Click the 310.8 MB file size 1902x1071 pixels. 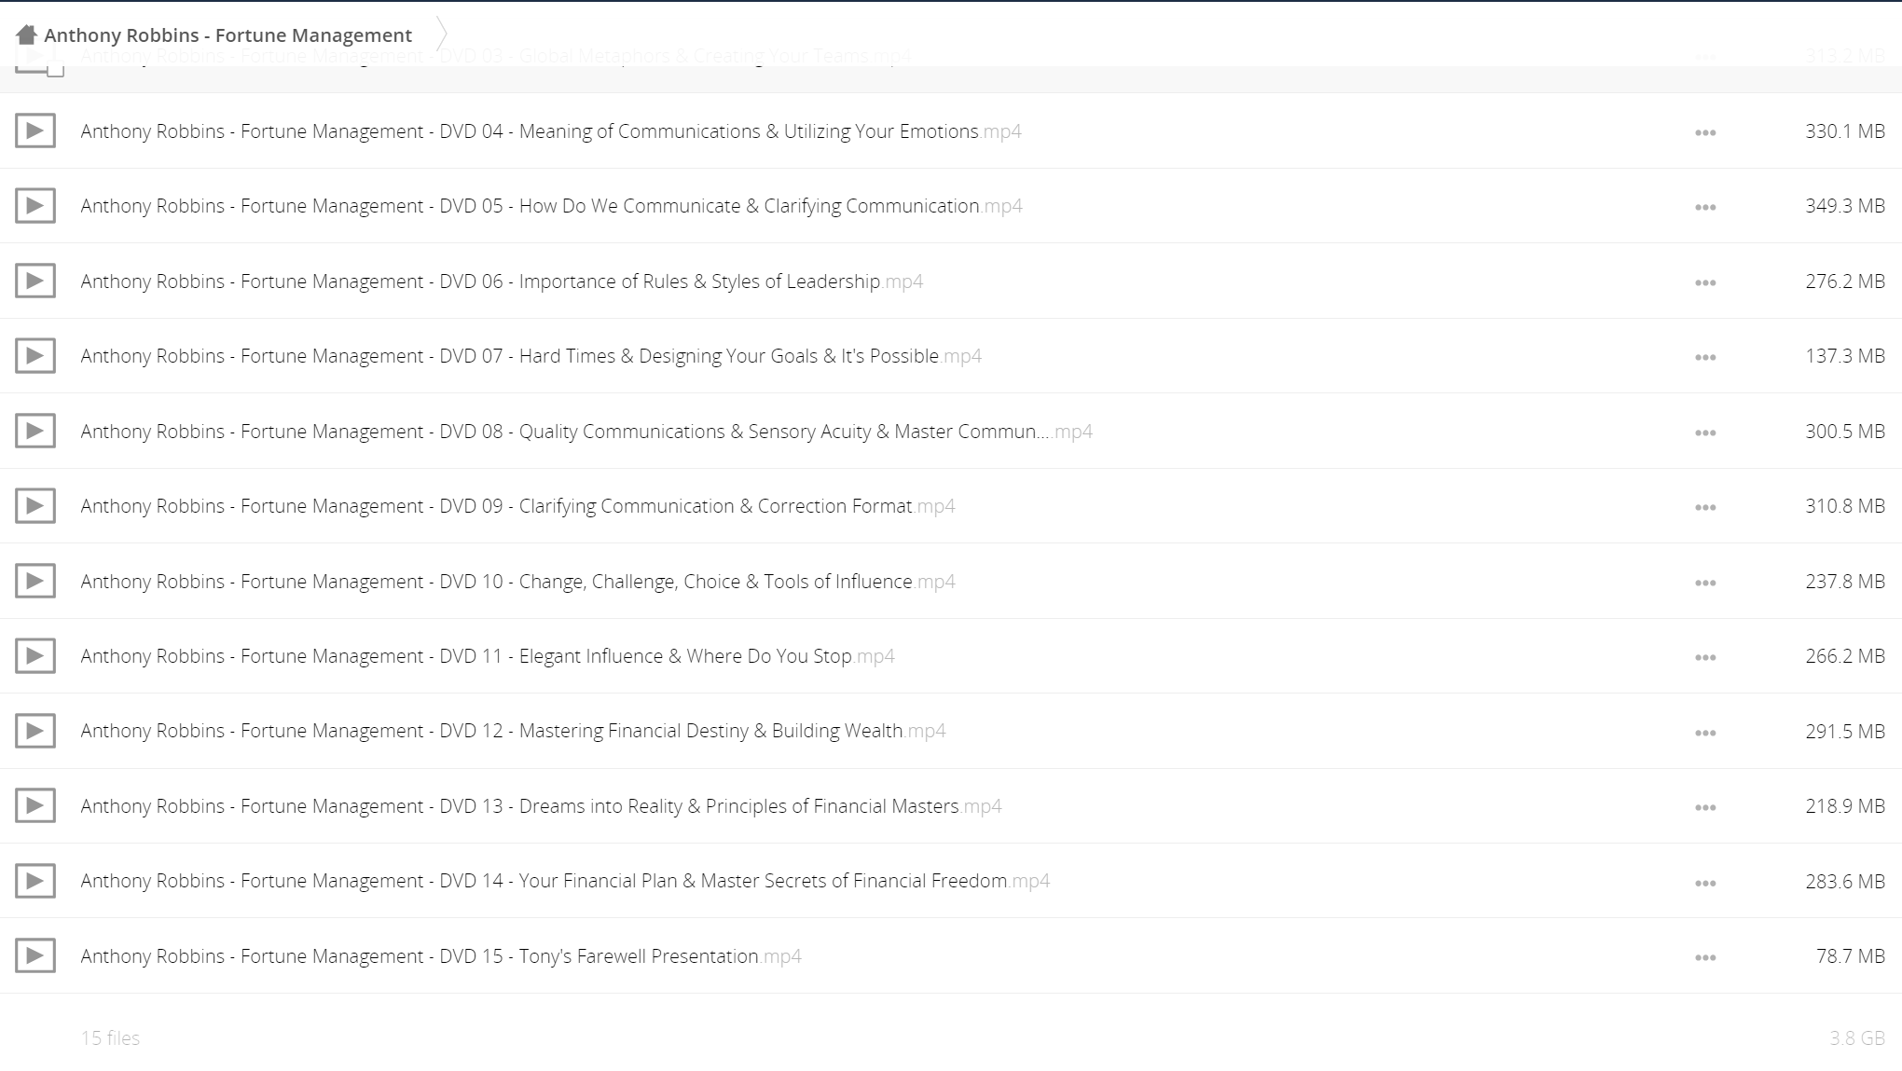(x=1845, y=506)
